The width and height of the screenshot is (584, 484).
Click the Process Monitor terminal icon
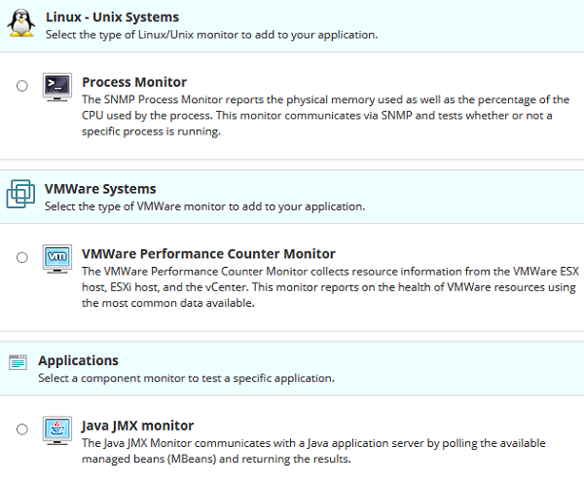pos(57,87)
